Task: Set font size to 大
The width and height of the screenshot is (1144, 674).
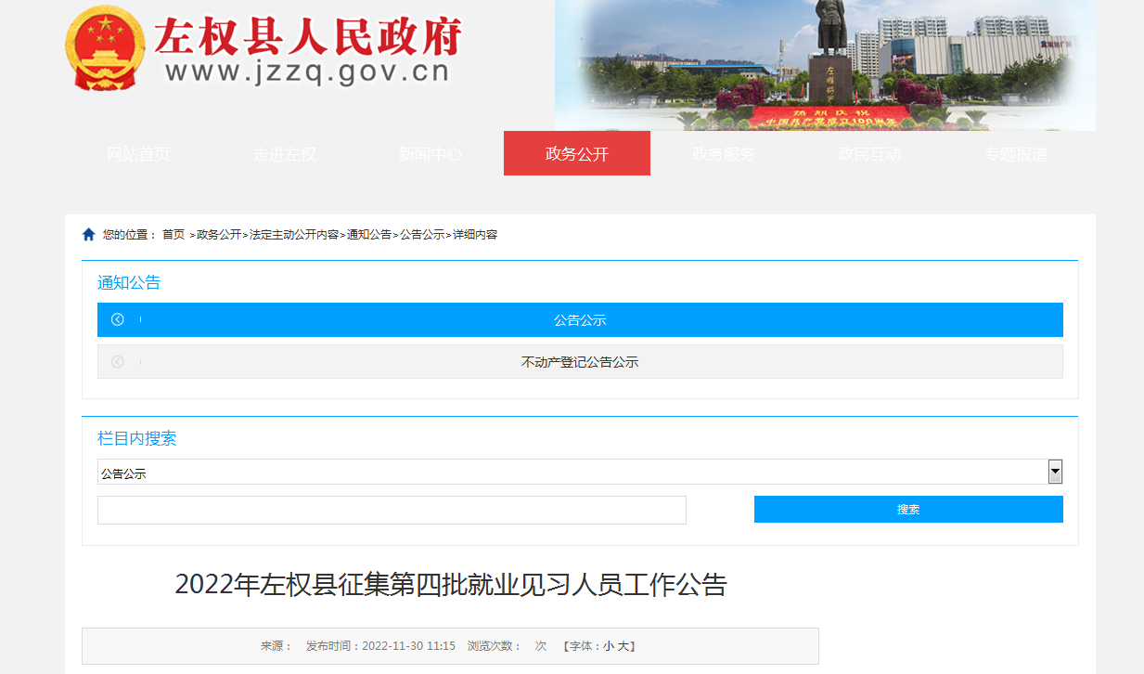Action: pos(623,646)
